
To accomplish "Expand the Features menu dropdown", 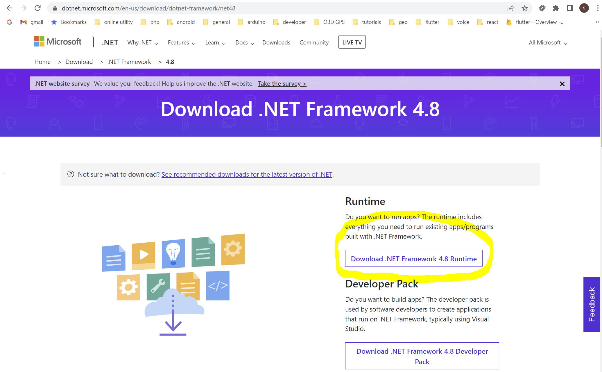I will pos(182,43).
